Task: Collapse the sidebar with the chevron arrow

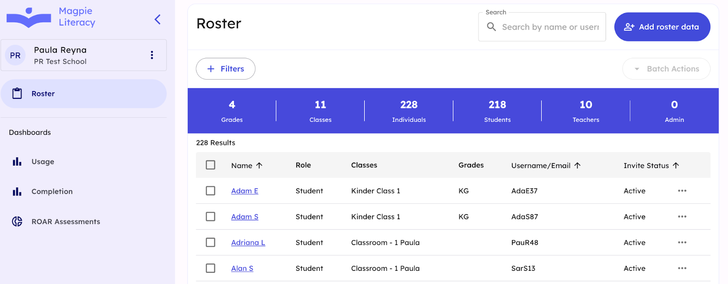Action: [x=157, y=19]
